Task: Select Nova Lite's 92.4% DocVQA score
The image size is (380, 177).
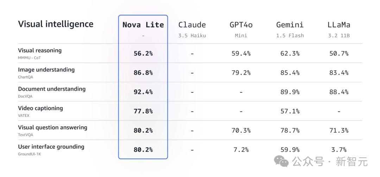Action: pyautogui.click(x=143, y=92)
